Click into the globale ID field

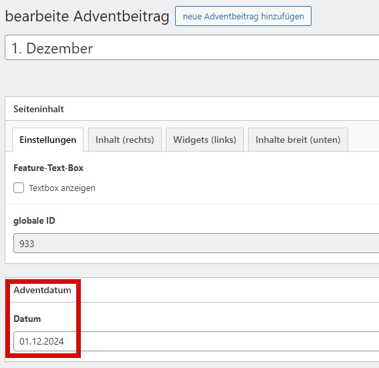point(197,243)
